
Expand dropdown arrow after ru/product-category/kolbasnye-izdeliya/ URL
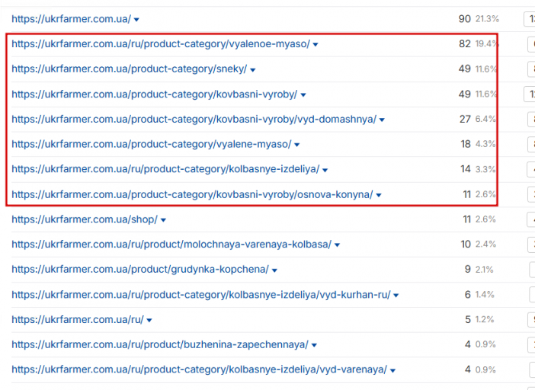(325, 170)
